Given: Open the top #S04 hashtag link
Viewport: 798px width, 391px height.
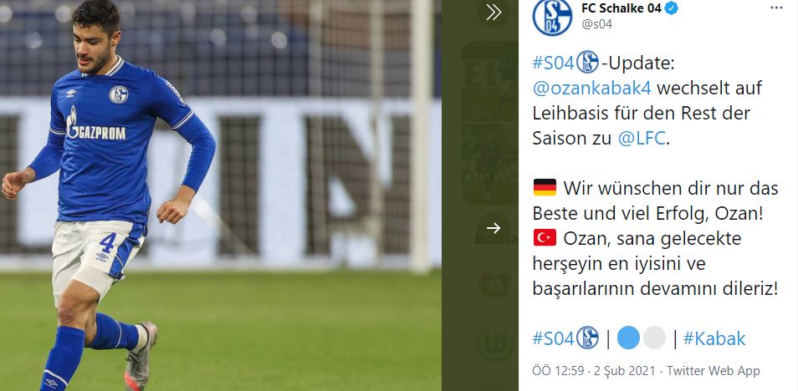Looking at the screenshot, I should pos(554,63).
